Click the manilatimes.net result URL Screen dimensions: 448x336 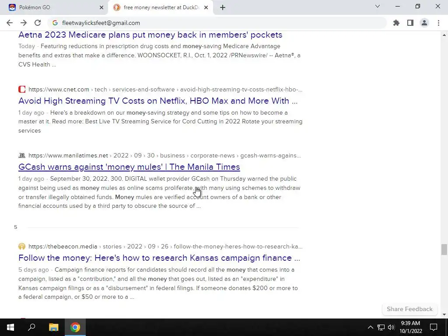click(164, 156)
